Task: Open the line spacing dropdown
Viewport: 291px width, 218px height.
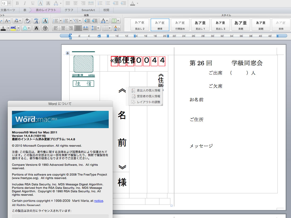Action: (96, 28)
